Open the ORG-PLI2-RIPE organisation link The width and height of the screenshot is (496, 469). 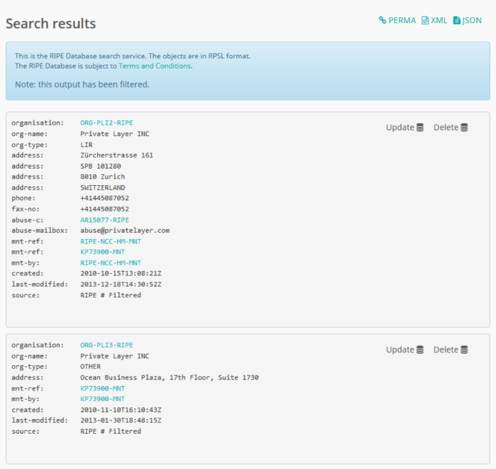point(106,122)
